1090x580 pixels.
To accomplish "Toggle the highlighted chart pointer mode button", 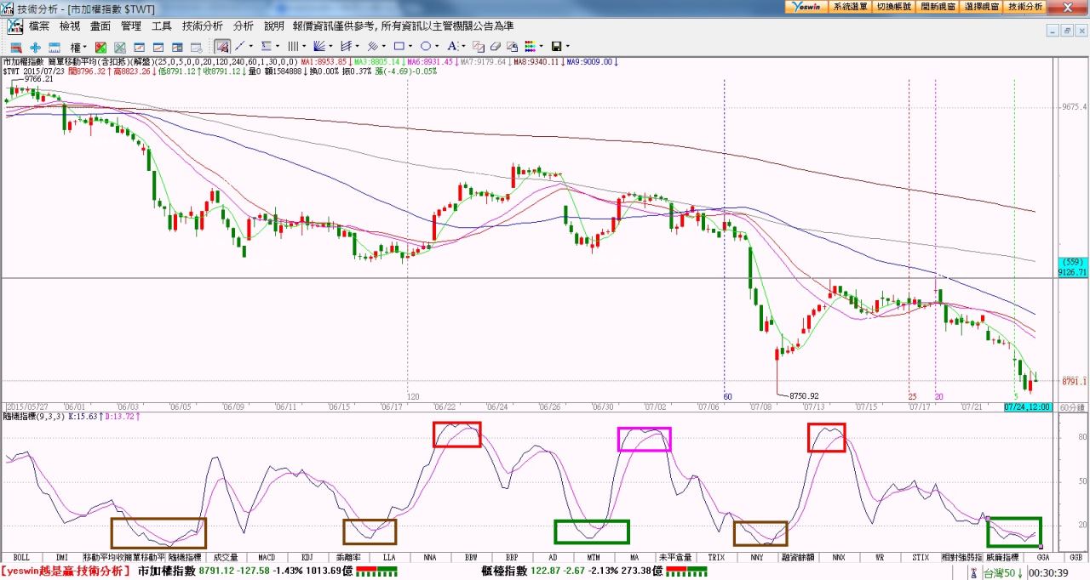I will point(221,47).
